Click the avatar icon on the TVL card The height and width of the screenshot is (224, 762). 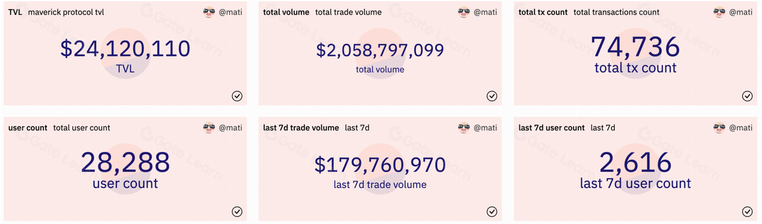pos(209,12)
